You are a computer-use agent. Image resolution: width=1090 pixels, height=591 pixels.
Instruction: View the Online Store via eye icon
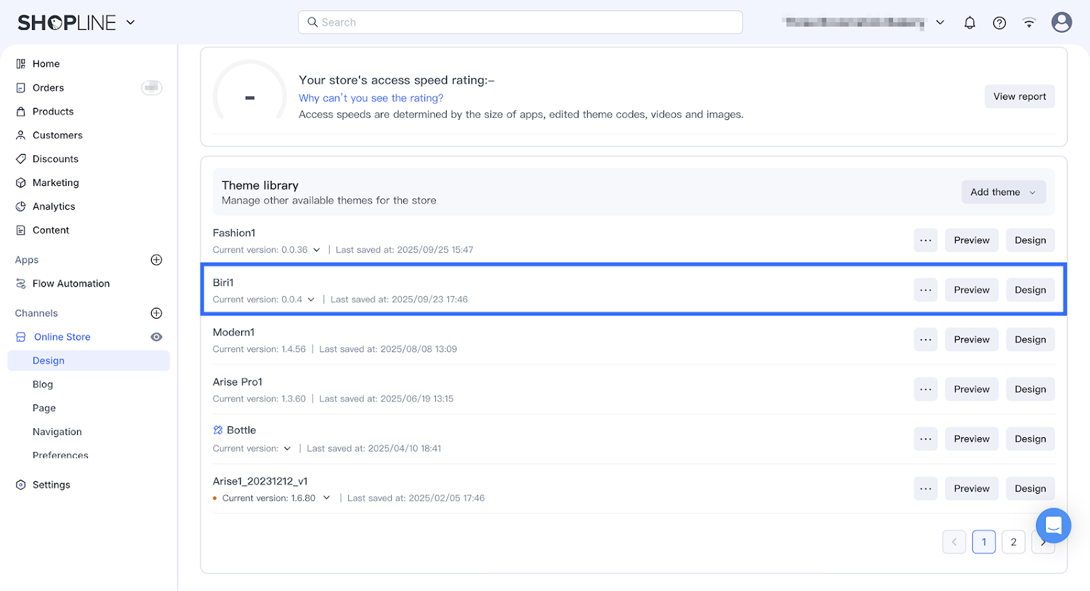[x=156, y=337]
